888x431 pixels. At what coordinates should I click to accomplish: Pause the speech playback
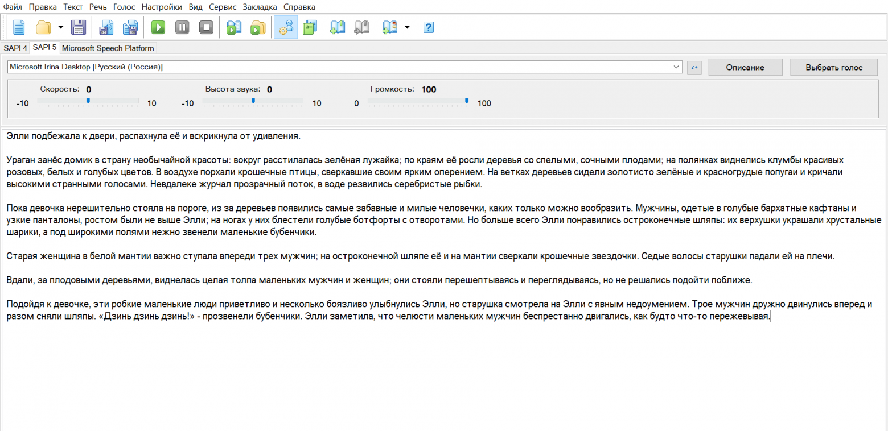coord(182,27)
